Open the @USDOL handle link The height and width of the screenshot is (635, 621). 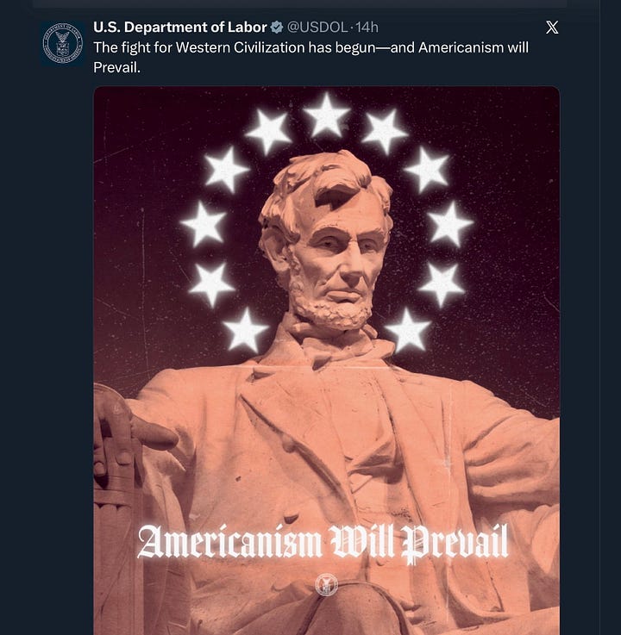[x=317, y=27]
